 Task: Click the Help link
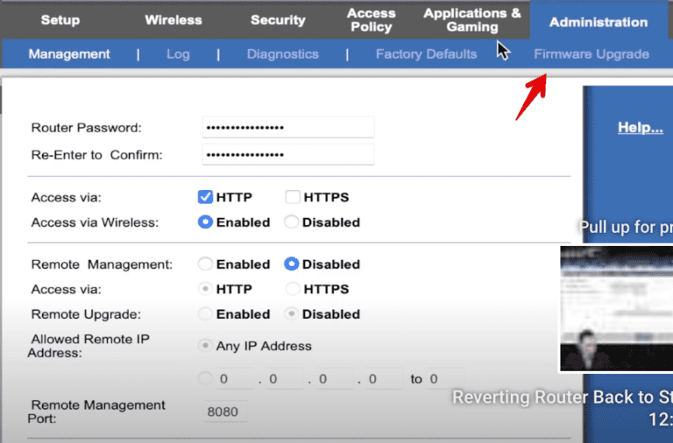click(x=640, y=128)
